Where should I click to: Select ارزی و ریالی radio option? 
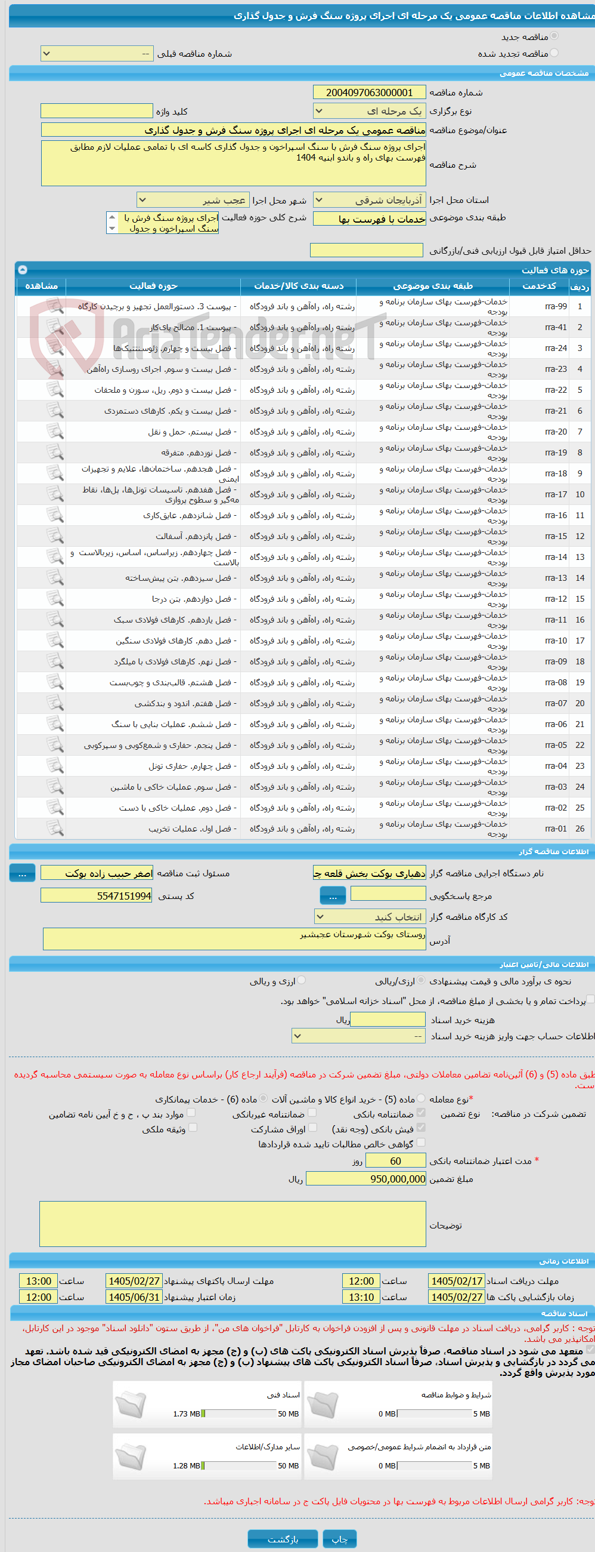click(x=302, y=980)
